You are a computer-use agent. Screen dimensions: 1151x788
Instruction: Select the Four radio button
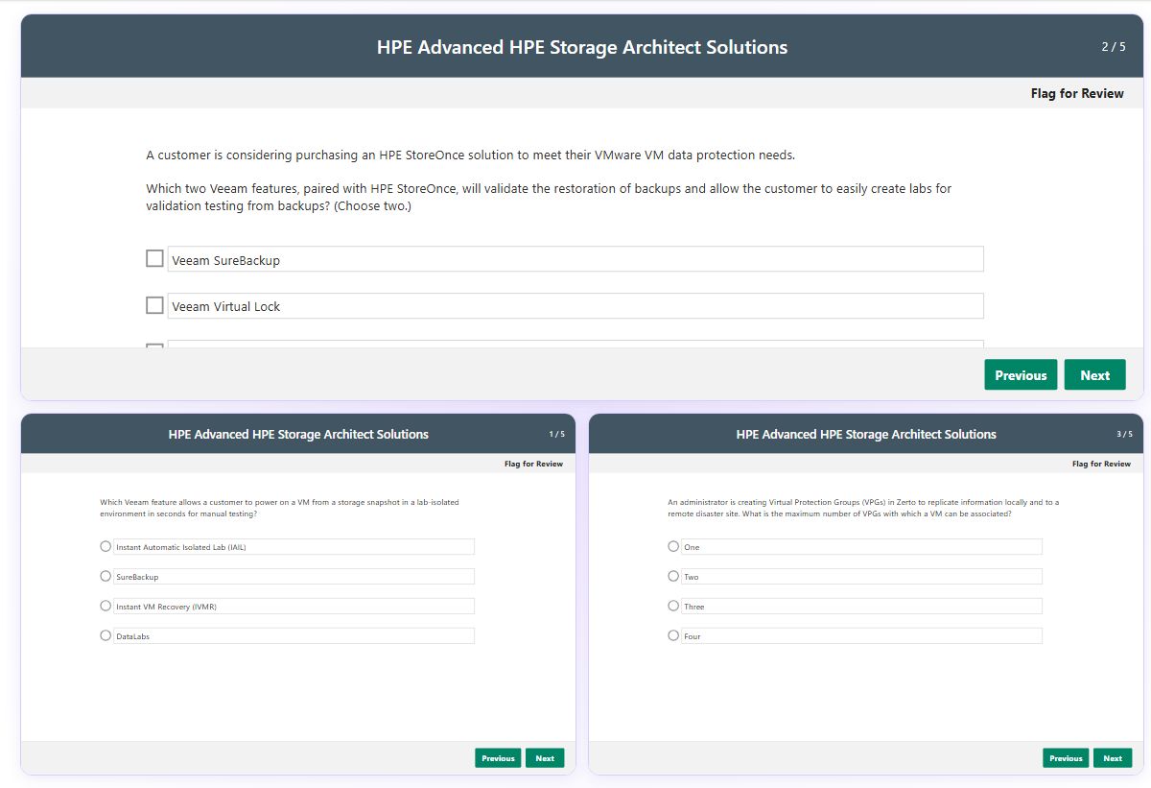(x=673, y=635)
